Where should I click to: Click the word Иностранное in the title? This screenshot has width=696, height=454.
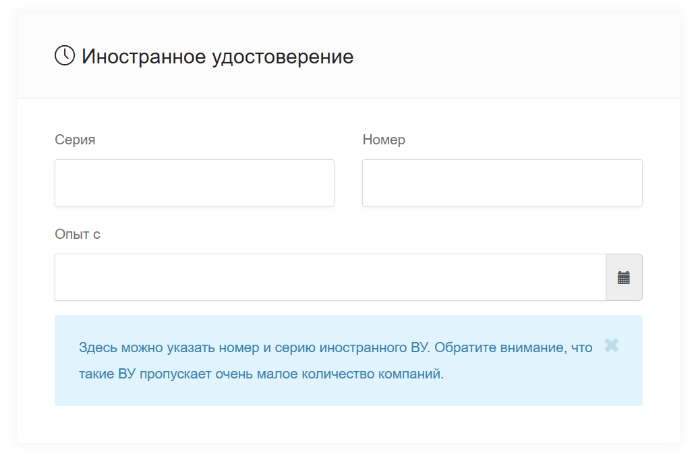point(144,57)
